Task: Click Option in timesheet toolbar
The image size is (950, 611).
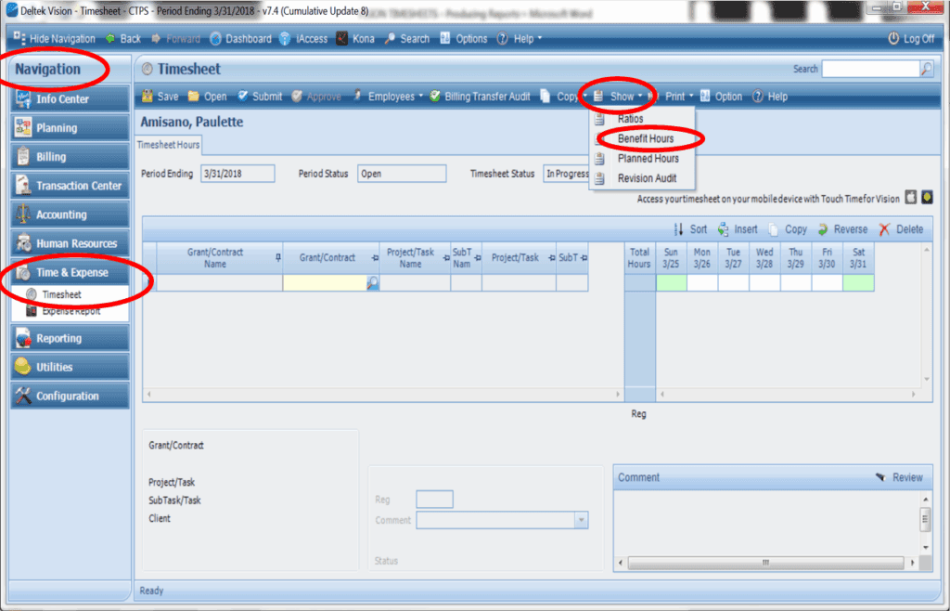Action: pos(721,97)
